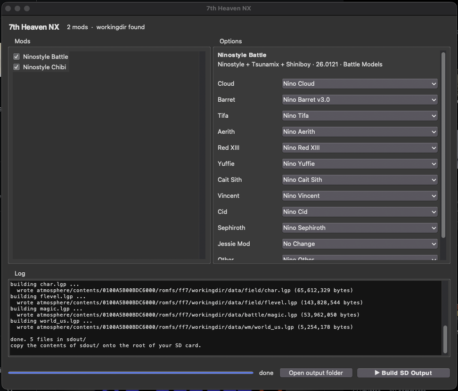Uncheck the Ninostyle Battle mod checkbox
Viewport: 458px width, 391px height.
[x=16, y=57]
